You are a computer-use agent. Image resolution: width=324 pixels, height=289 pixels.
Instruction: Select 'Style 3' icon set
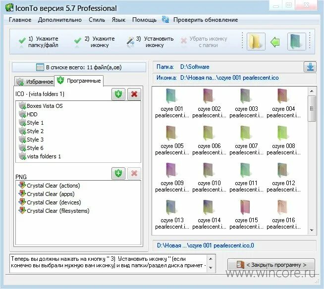point(31,140)
